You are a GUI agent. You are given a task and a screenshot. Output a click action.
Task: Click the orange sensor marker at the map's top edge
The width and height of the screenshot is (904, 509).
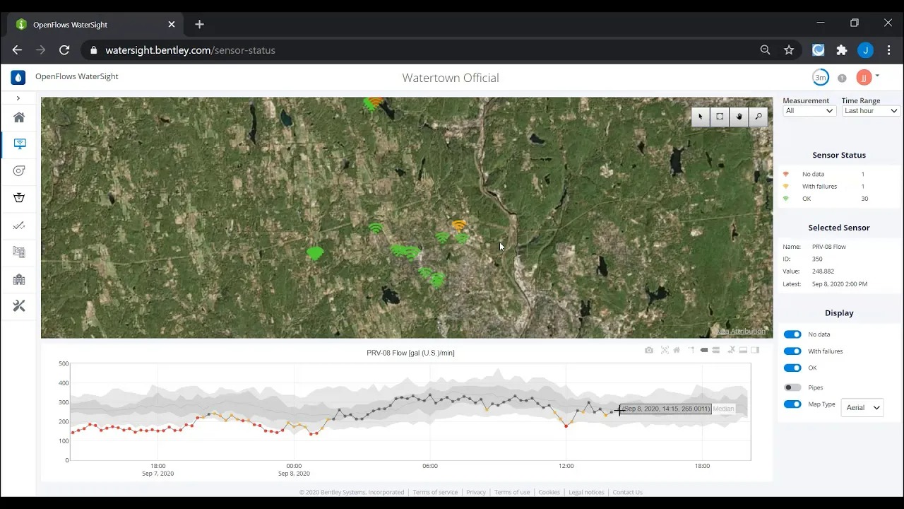(x=376, y=101)
